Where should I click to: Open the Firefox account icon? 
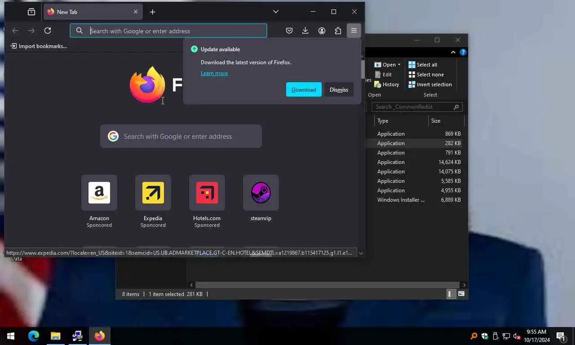pos(322,31)
